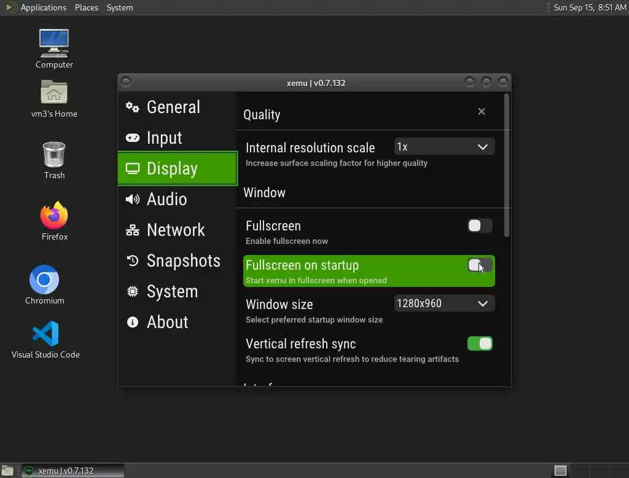The height and width of the screenshot is (478, 629).
Task: Open the Applications menu
Action: click(x=37, y=7)
